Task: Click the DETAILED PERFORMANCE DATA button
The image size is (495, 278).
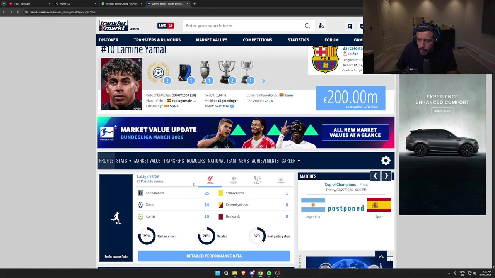Action: click(214, 256)
